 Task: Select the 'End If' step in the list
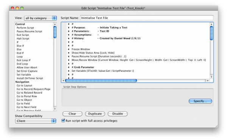[20, 53]
